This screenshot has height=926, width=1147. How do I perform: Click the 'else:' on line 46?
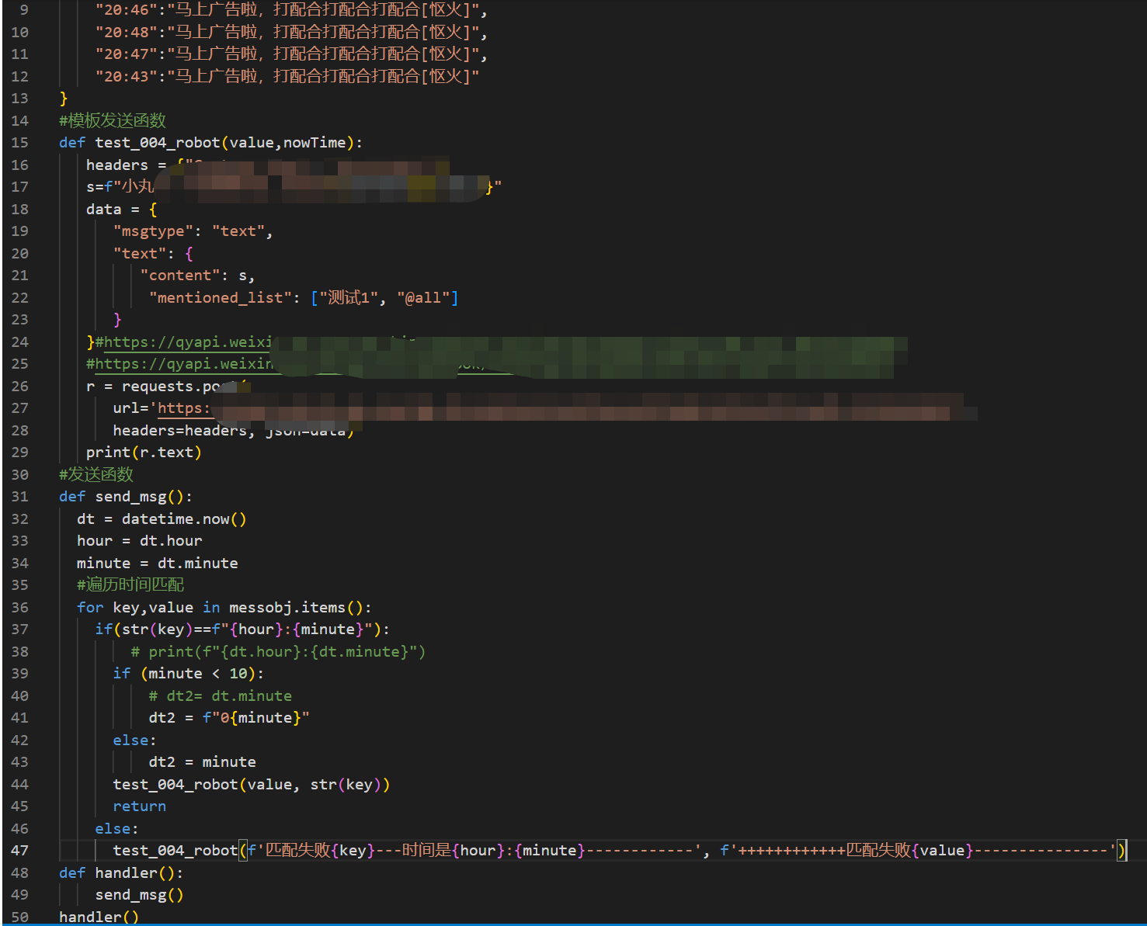(x=117, y=829)
